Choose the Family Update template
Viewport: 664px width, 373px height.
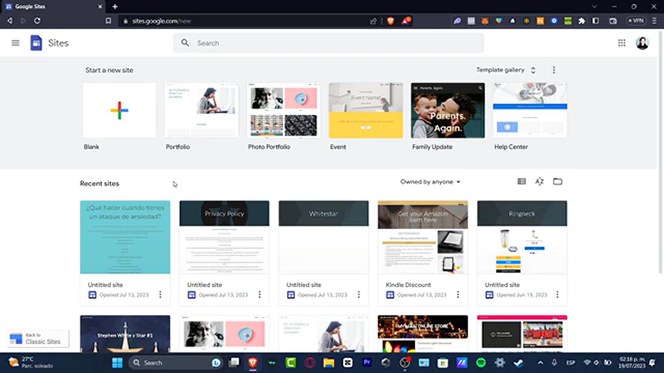pos(448,111)
